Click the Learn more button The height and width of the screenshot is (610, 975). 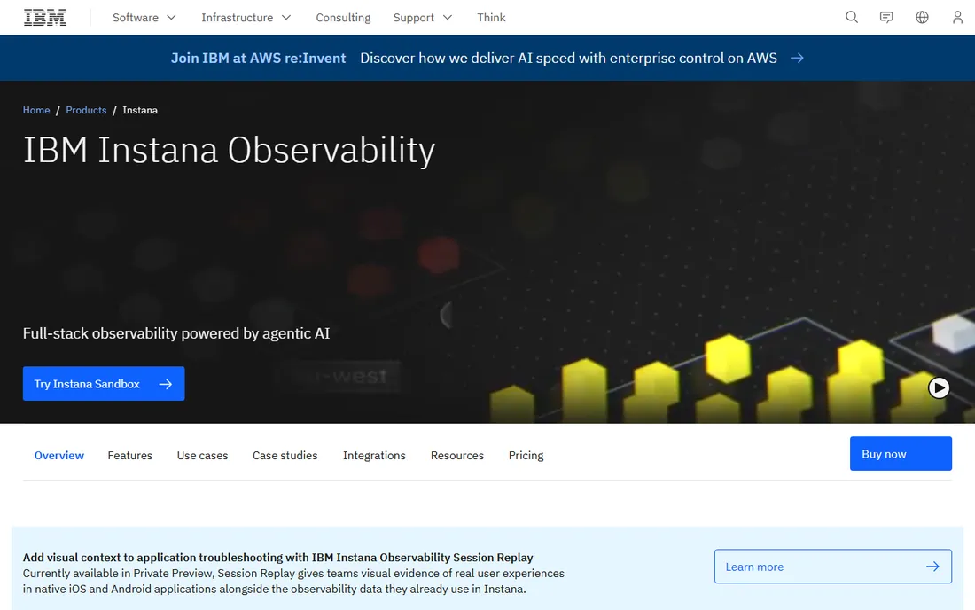click(832, 567)
